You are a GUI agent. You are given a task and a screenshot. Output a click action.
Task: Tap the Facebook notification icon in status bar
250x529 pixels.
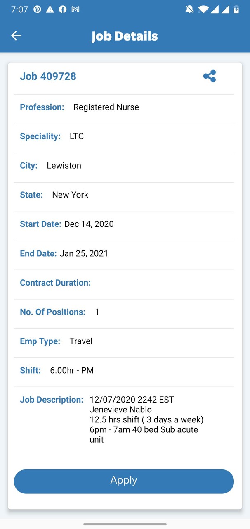click(62, 9)
